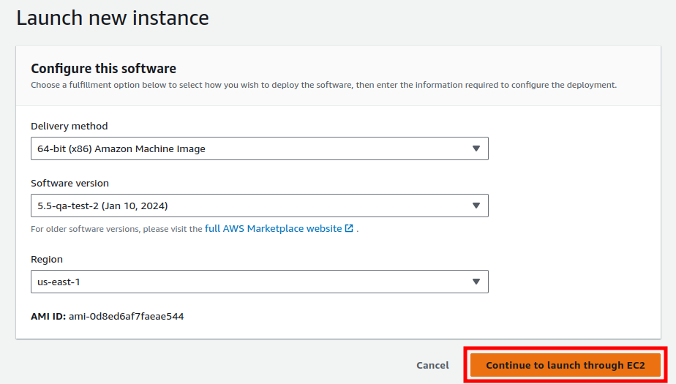This screenshot has width=676, height=384.
Task: Select the 64-bit (x86) Amazon Machine Image field
Action: [260, 148]
